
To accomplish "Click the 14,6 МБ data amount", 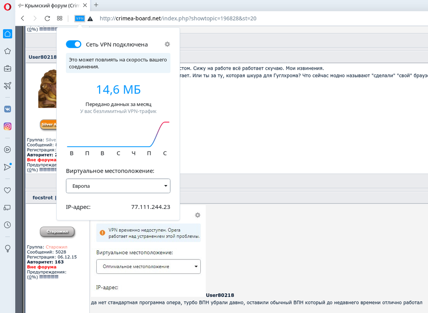I will point(118,90).
